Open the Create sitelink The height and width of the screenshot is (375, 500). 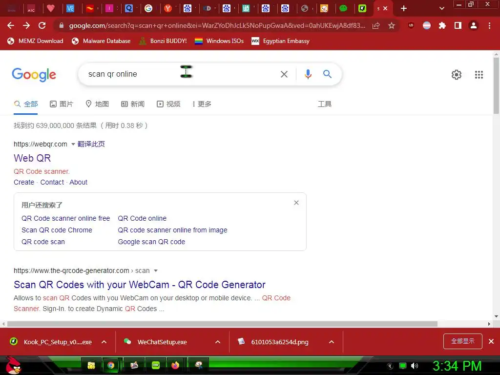[24, 182]
